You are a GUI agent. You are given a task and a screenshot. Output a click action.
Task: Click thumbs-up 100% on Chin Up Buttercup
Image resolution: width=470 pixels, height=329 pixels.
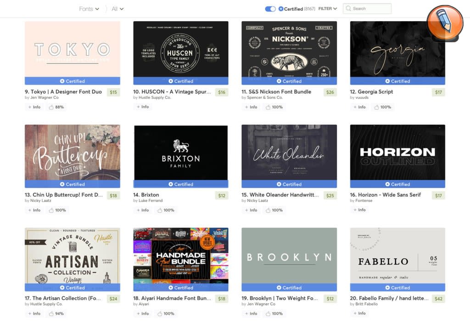point(57,210)
